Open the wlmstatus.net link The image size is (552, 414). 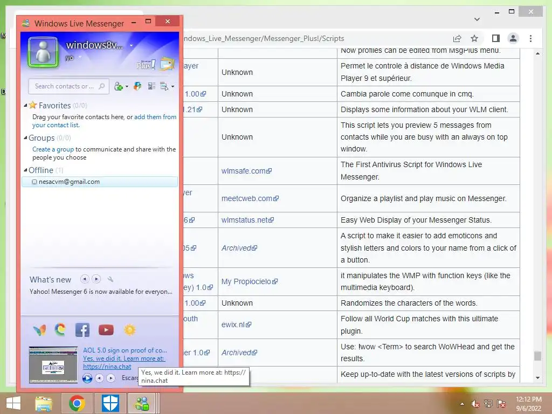247,220
